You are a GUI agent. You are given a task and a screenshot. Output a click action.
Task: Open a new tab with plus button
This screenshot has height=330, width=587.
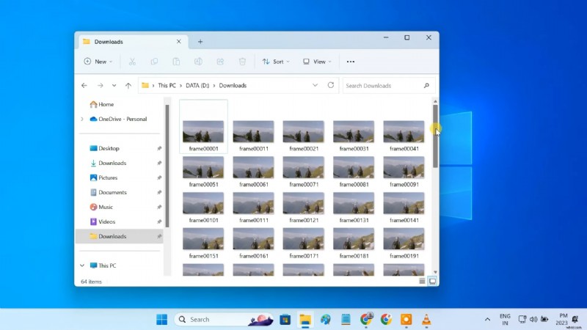pyautogui.click(x=200, y=42)
